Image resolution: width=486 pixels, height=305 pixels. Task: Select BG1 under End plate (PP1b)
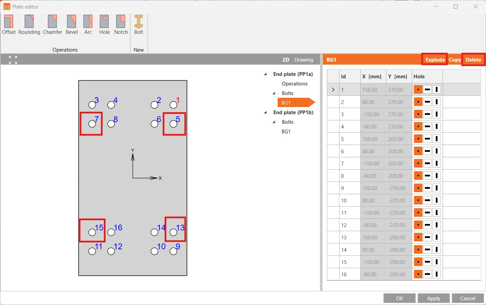coord(286,131)
